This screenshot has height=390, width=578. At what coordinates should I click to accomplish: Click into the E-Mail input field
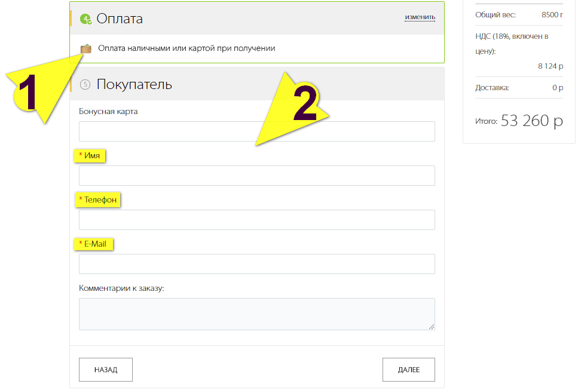coord(257,264)
